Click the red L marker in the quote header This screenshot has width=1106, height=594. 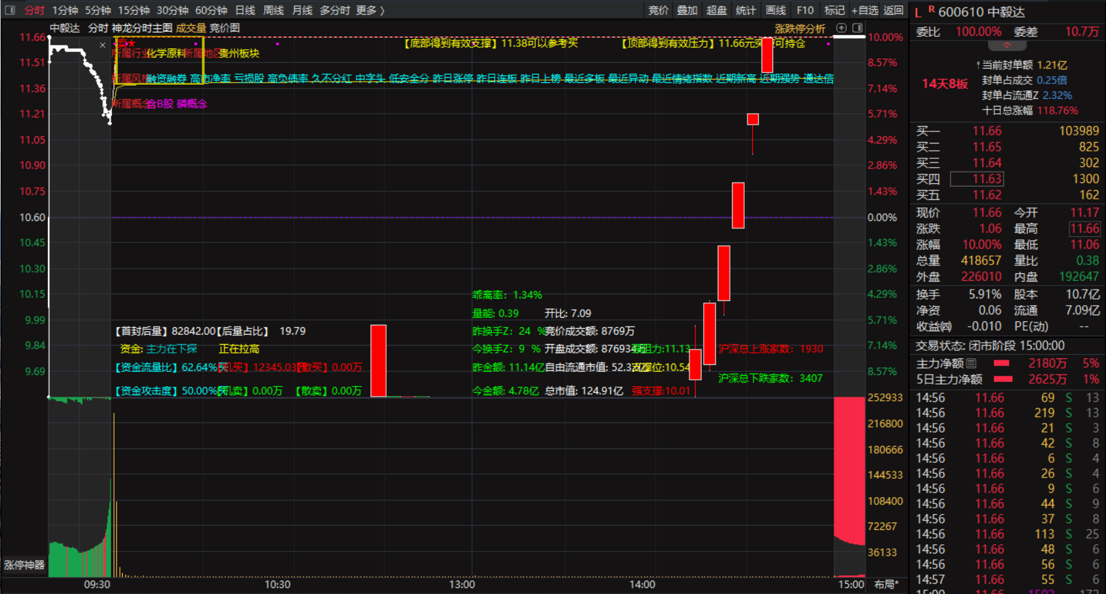click(918, 13)
